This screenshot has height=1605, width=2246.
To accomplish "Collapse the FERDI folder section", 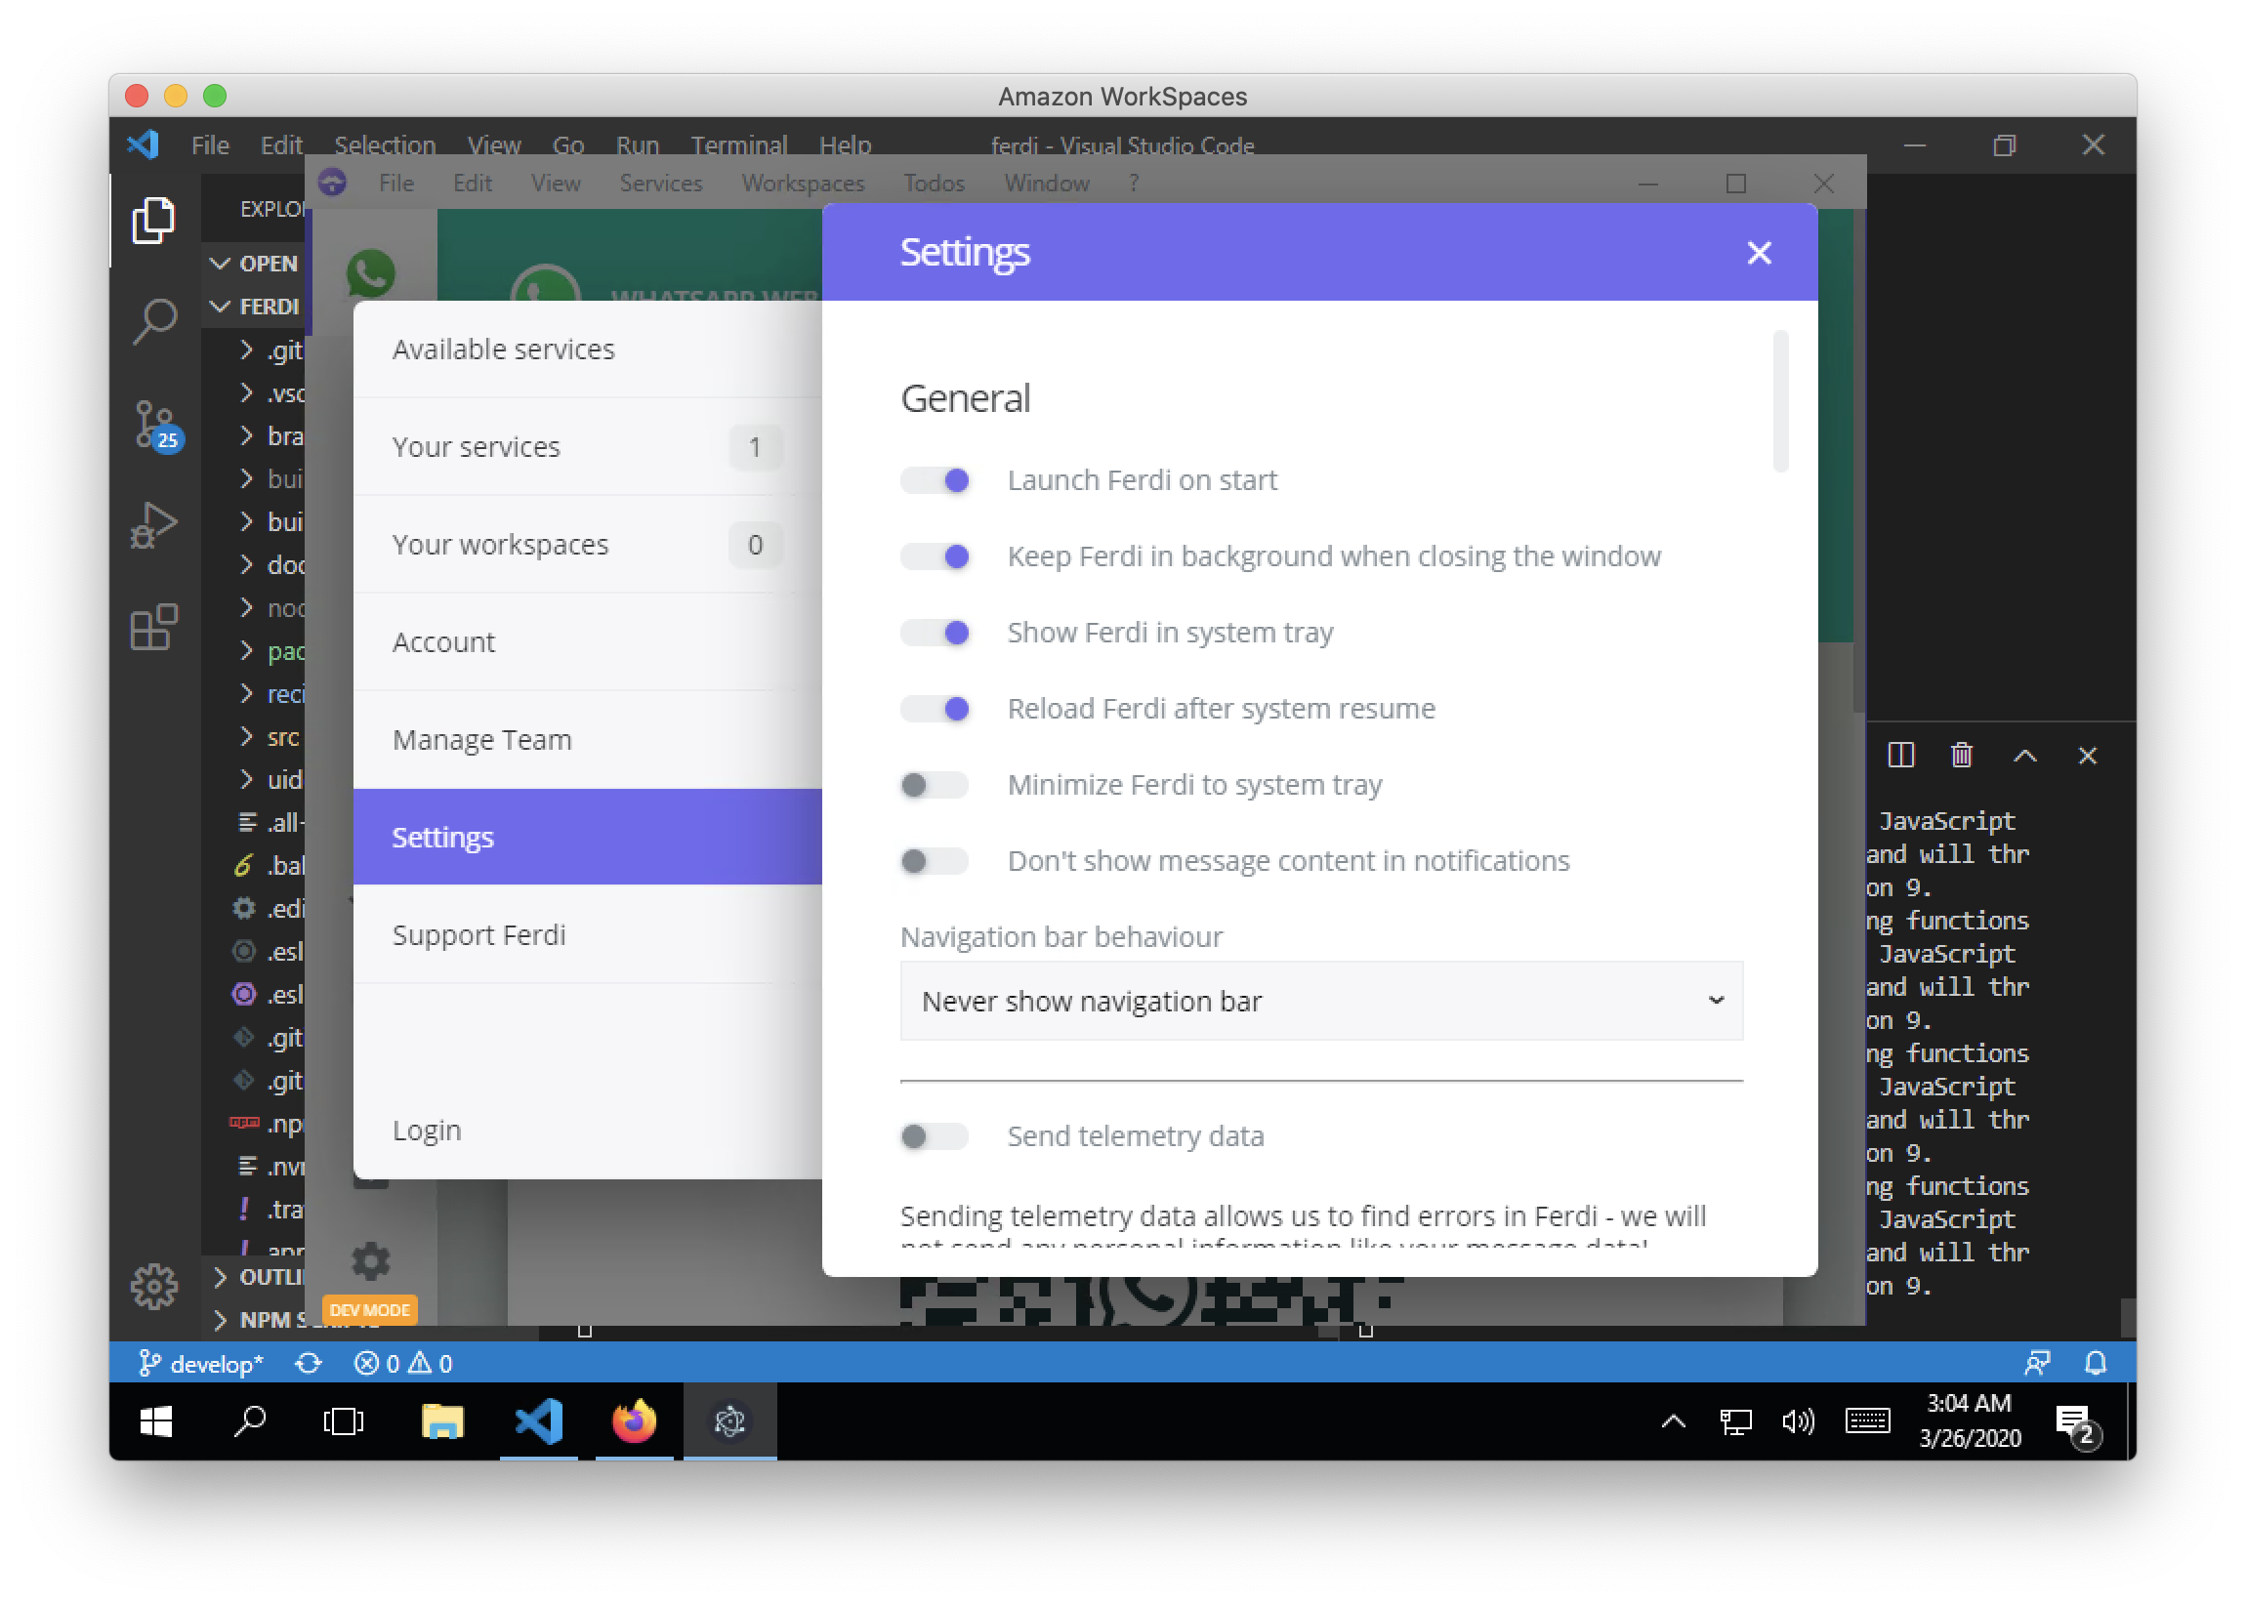I will tap(255, 307).
